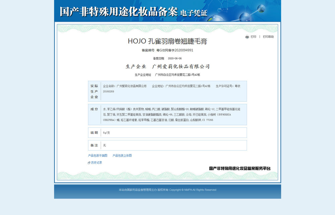This screenshot has height=215, width=335.
Task: Click the filing date 2020-06-06
Action: tap(175, 58)
